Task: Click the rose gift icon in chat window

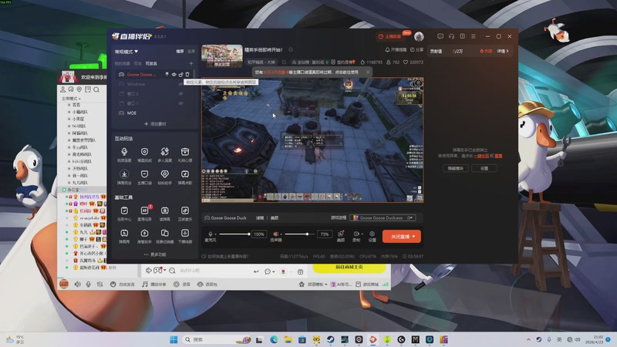Action: 283,271
